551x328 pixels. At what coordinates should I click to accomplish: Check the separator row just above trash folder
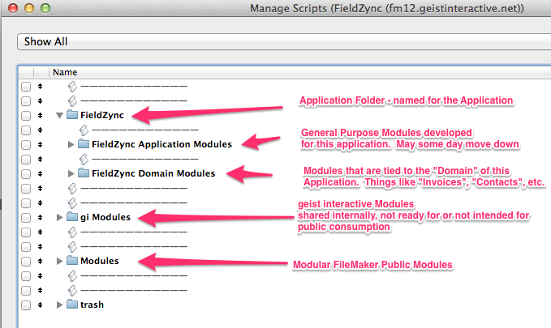(x=26, y=291)
